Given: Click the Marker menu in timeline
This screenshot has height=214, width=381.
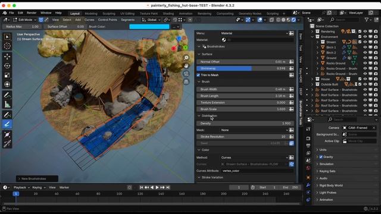Looking at the screenshot, I should 64,188.
